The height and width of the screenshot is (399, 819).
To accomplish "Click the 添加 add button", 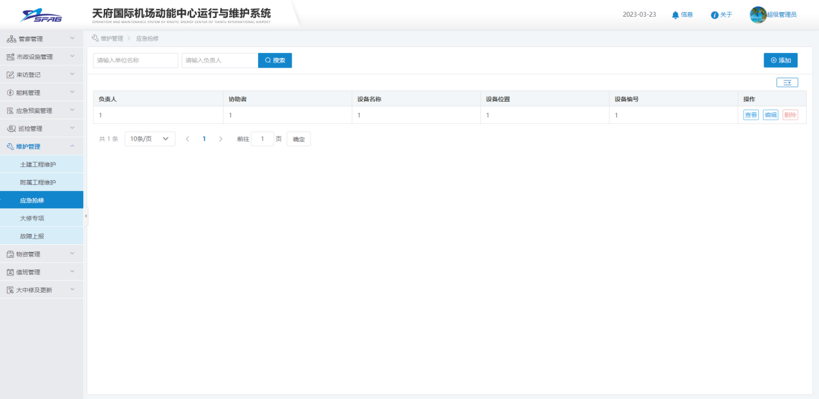I will point(780,60).
